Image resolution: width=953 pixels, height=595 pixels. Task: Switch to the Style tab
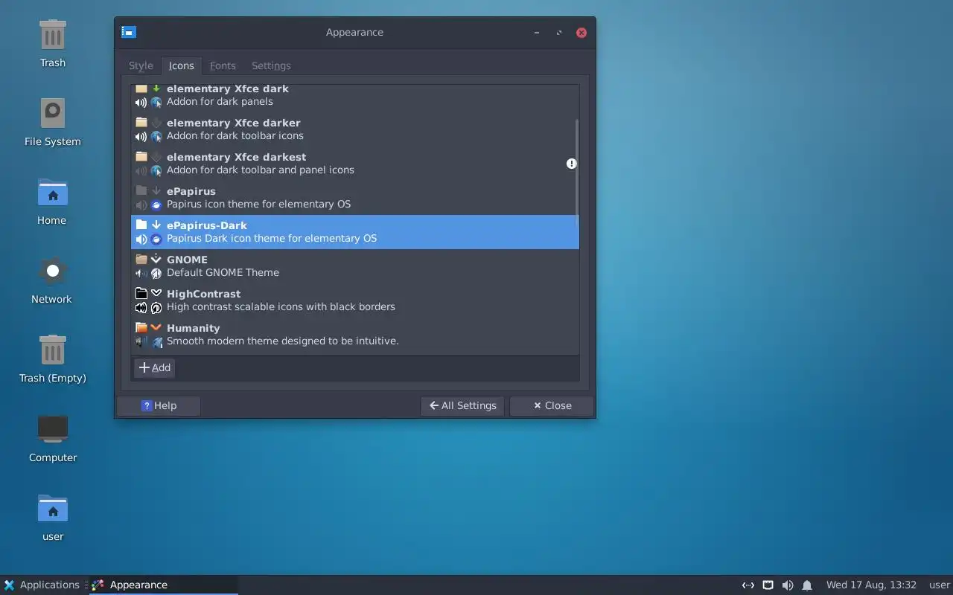tap(141, 65)
